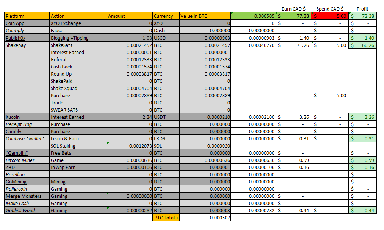384x230 pixels.
Task: Select the Mining action cell
Action: (78, 182)
